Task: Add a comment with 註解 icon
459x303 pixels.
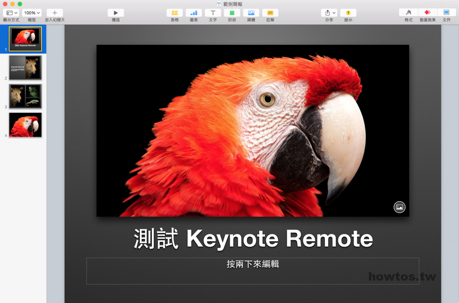Action: pyautogui.click(x=270, y=13)
